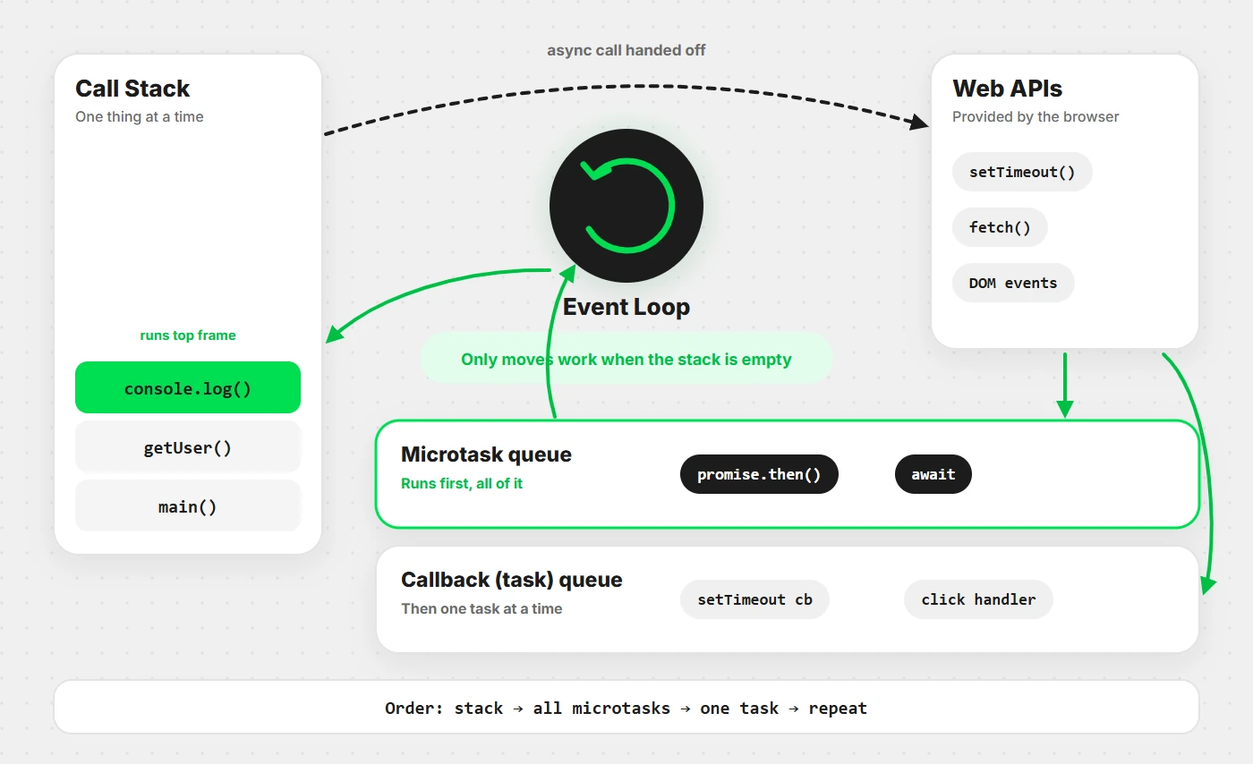Viewport: 1253px width, 764px height.
Task: Click the Order summary bar at the bottom
Action: point(626,708)
